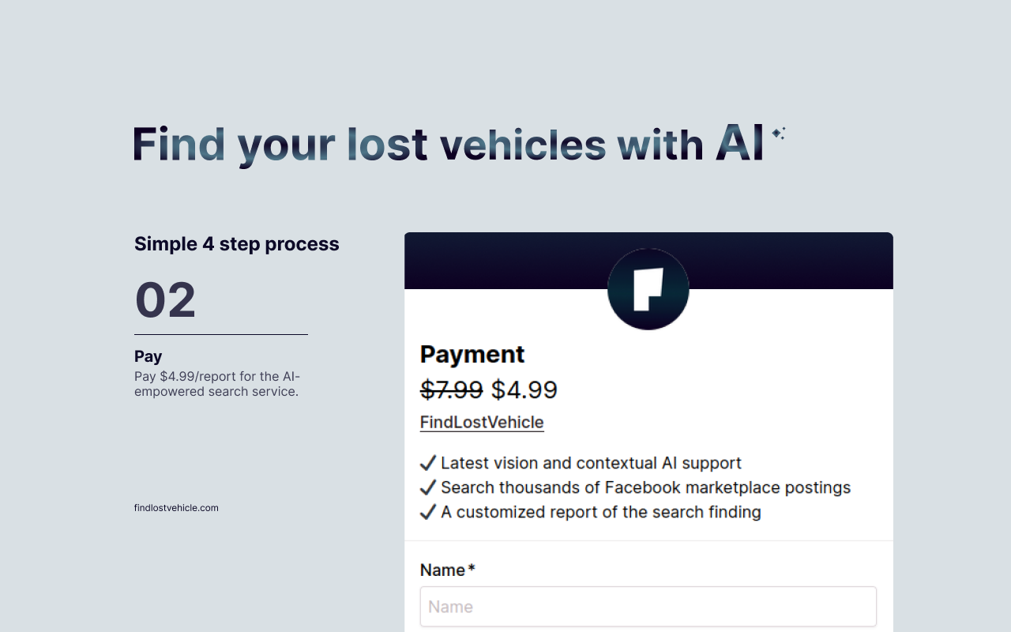The width and height of the screenshot is (1011, 632).
Task: Click the Pay step title
Action: pyautogui.click(x=148, y=356)
